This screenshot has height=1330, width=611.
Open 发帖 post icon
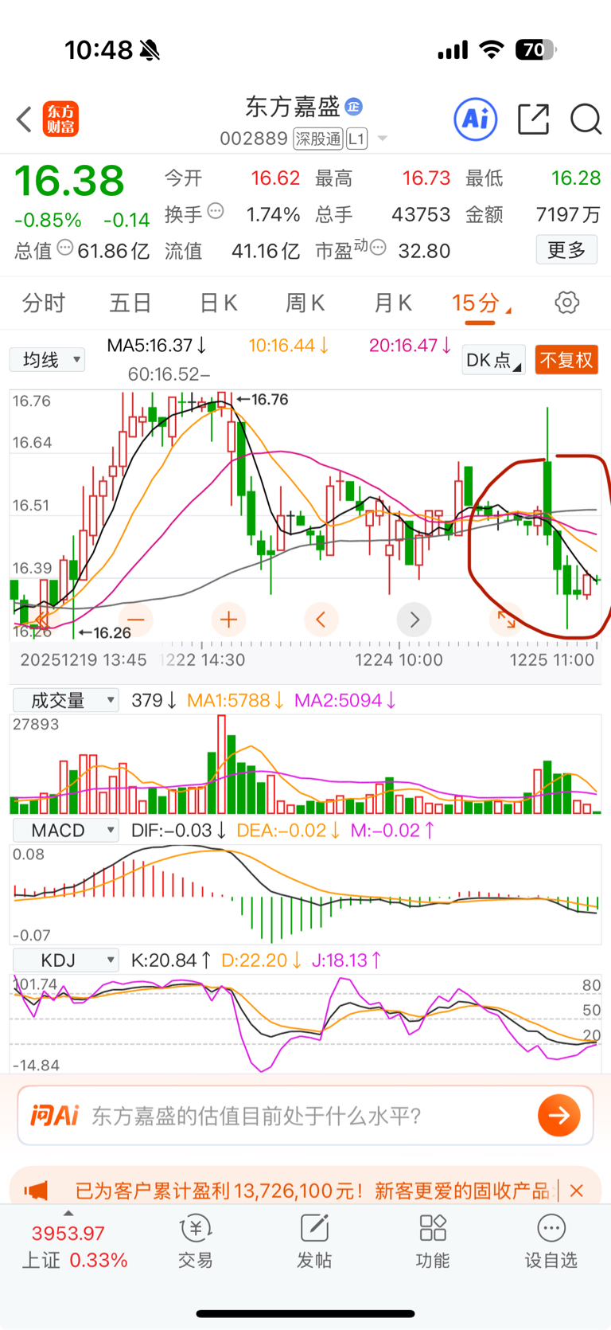(314, 1241)
